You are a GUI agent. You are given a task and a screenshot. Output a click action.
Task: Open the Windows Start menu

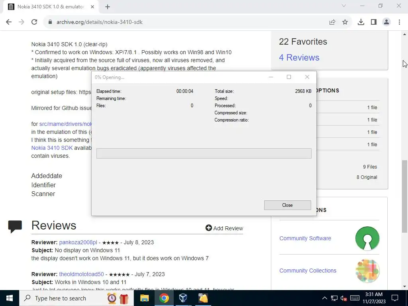[x=10, y=298]
